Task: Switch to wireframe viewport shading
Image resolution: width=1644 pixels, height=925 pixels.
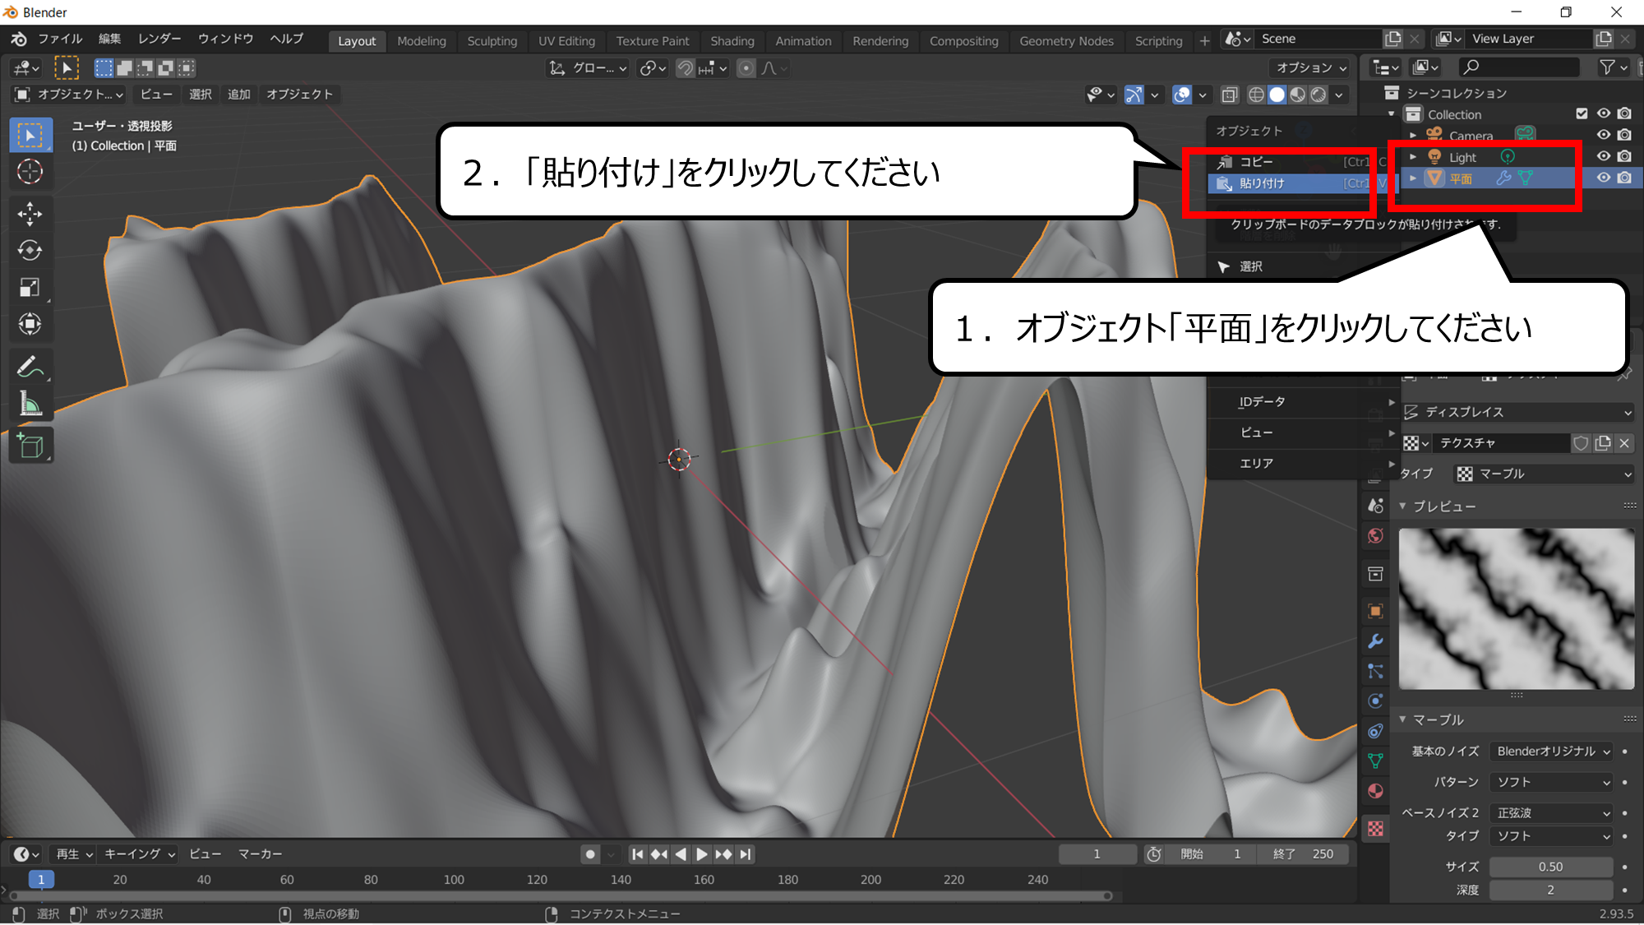Action: tap(1256, 95)
